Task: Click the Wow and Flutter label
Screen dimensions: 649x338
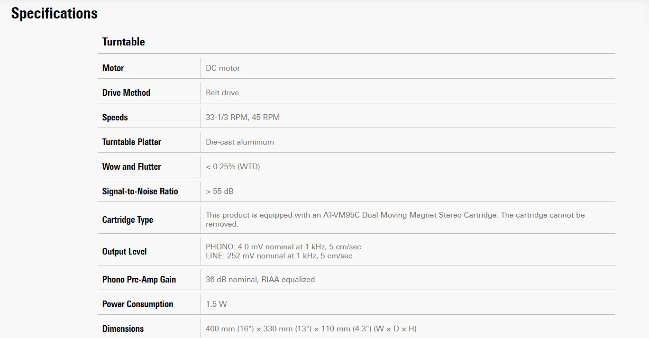Action: (x=131, y=166)
